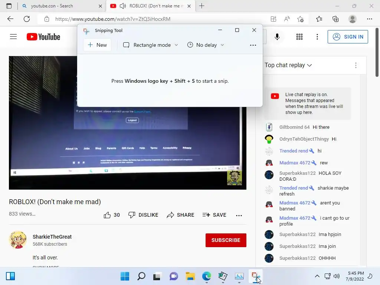Image resolution: width=380 pixels, height=285 pixels.
Task: Refresh the YouTube page
Action: 27,19
